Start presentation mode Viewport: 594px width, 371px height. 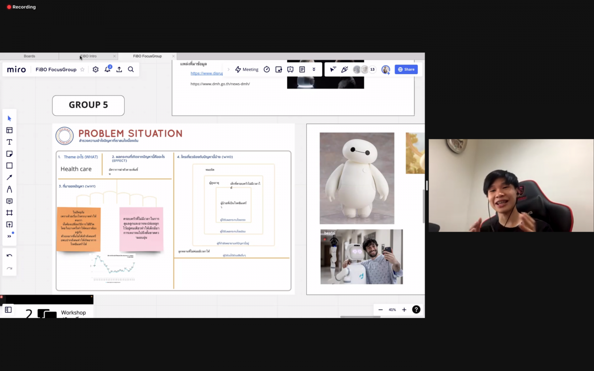(291, 70)
